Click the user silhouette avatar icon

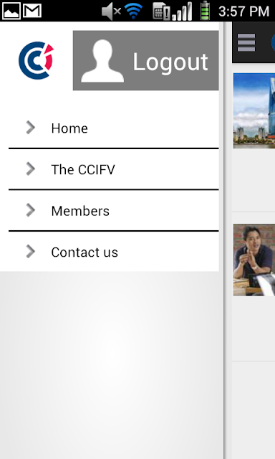(x=102, y=61)
